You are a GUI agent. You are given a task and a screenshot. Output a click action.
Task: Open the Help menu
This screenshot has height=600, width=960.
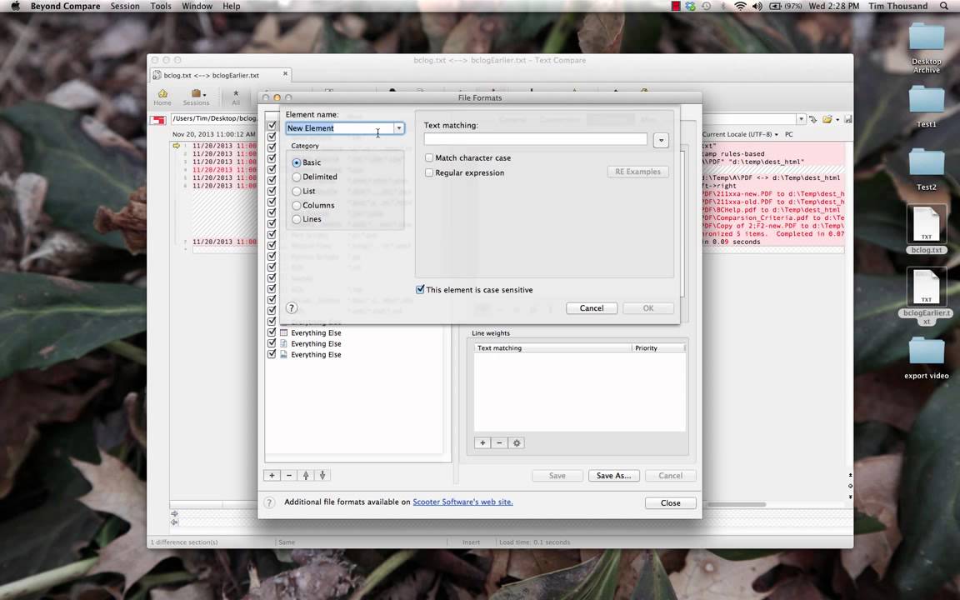pyautogui.click(x=232, y=6)
